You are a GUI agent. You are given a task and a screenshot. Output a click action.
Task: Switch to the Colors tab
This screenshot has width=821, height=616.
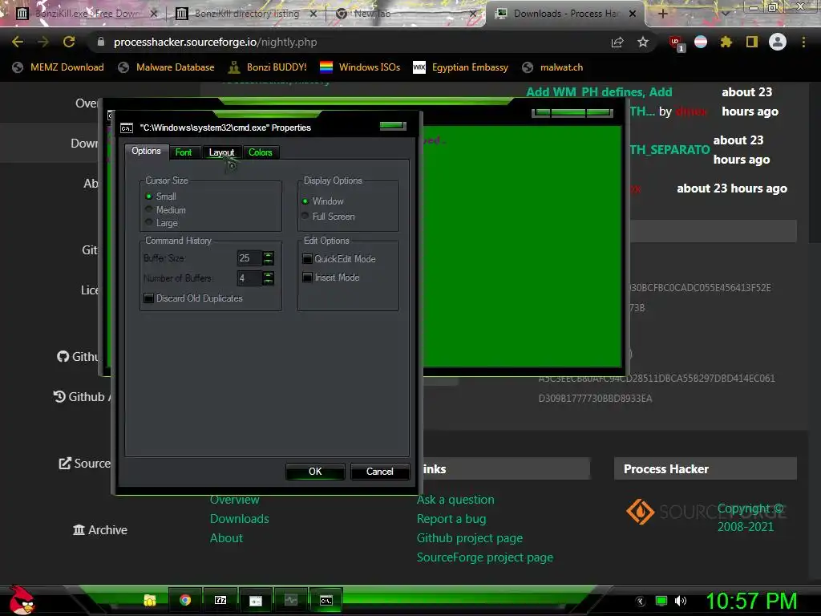click(261, 152)
